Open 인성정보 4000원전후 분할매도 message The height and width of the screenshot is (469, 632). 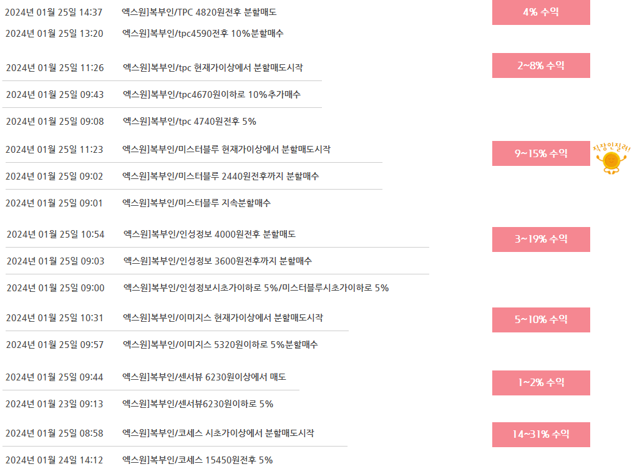click(210, 234)
